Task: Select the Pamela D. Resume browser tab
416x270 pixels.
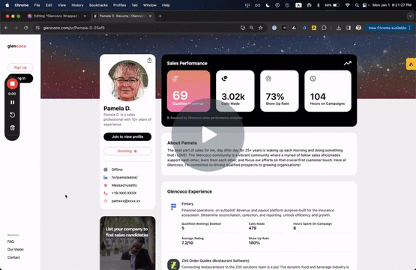Action: [x=122, y=16]
